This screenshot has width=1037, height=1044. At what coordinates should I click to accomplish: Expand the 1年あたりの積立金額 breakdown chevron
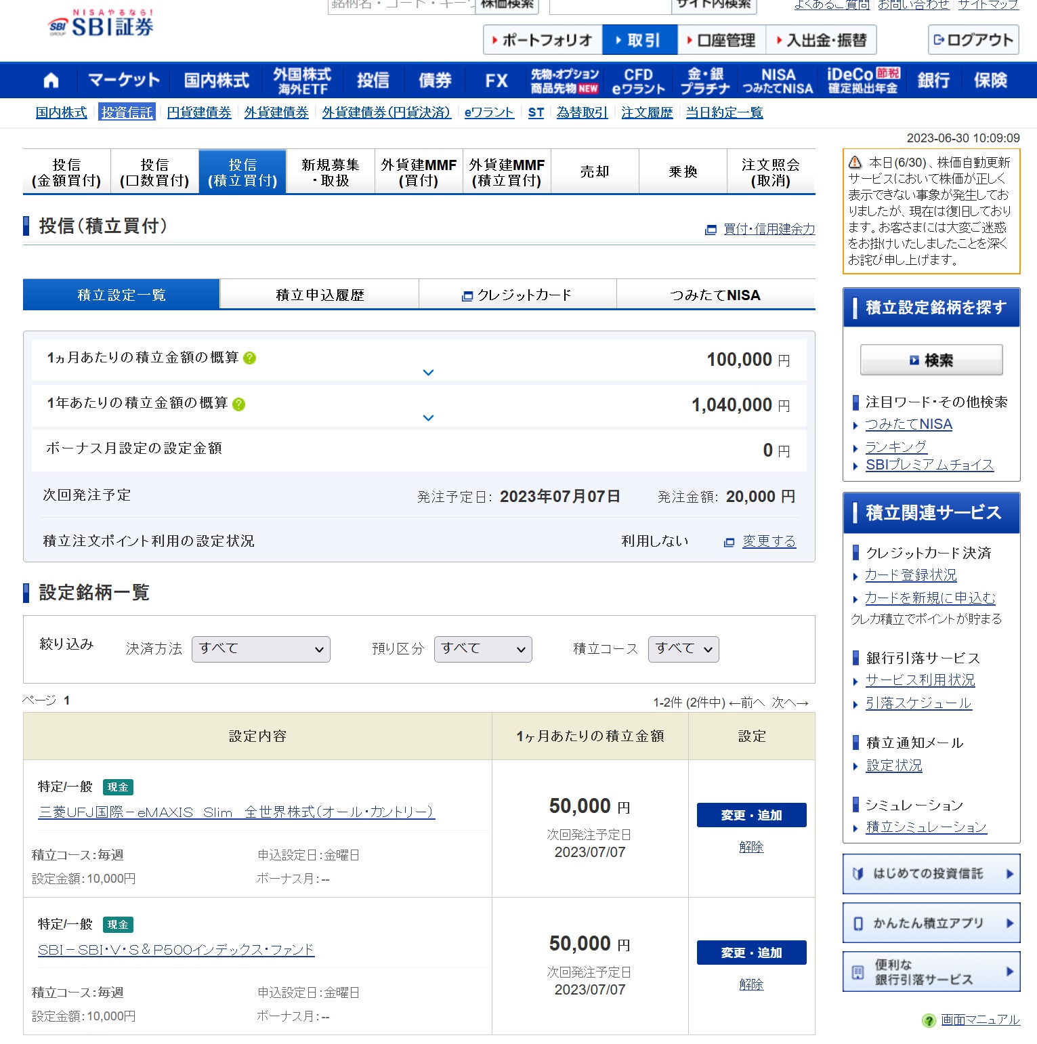(428, 417)
